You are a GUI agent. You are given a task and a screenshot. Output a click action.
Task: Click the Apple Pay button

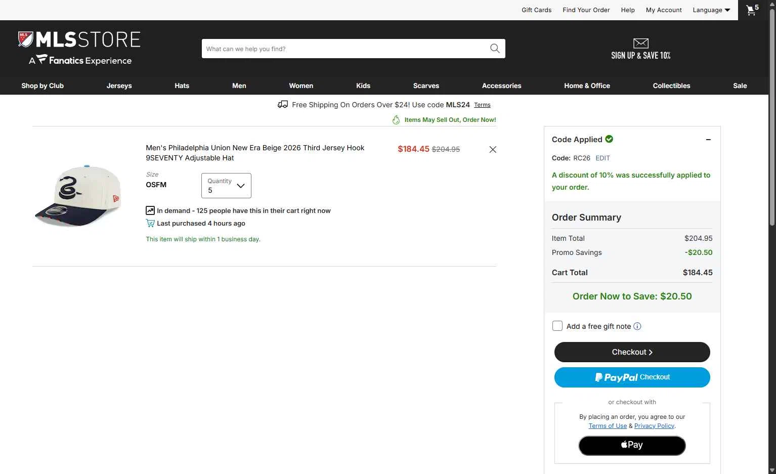point(632,446)
